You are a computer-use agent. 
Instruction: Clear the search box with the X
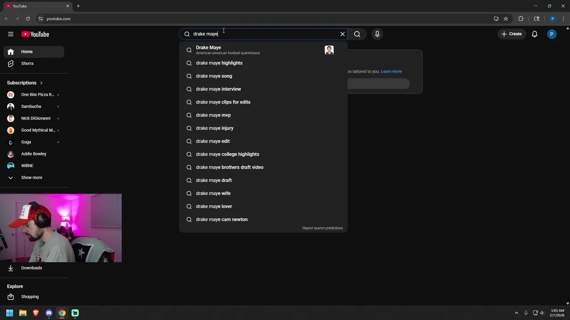coord(342,34)
